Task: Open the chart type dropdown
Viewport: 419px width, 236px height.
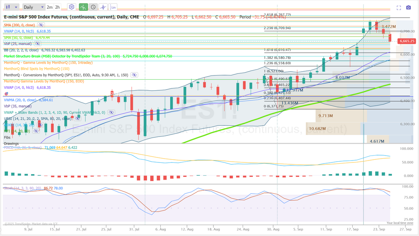Action: (x=11, y=7)
